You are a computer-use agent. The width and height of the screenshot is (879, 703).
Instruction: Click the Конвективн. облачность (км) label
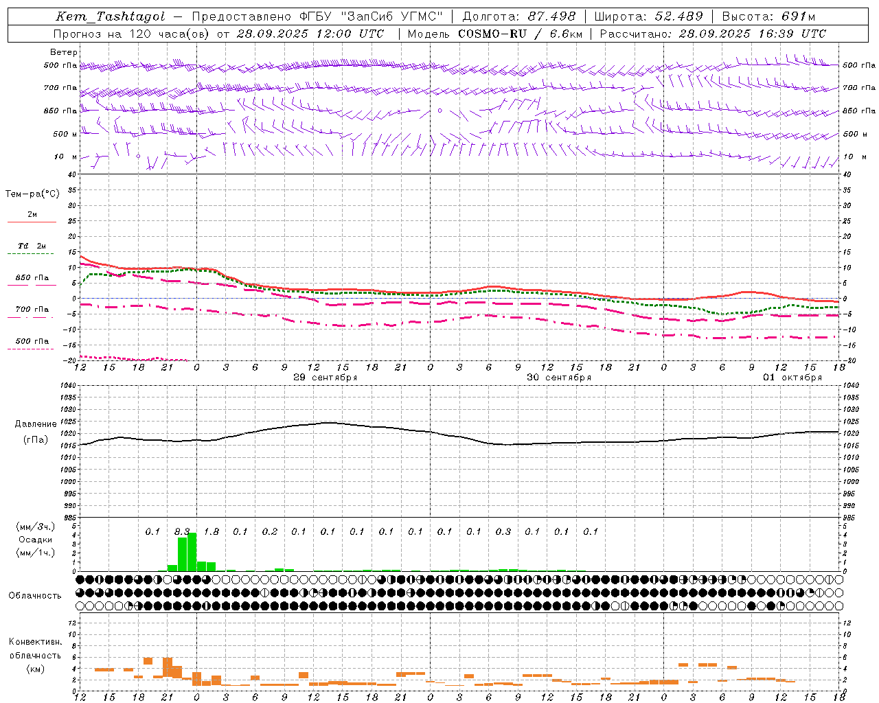(x=35, y=656)
